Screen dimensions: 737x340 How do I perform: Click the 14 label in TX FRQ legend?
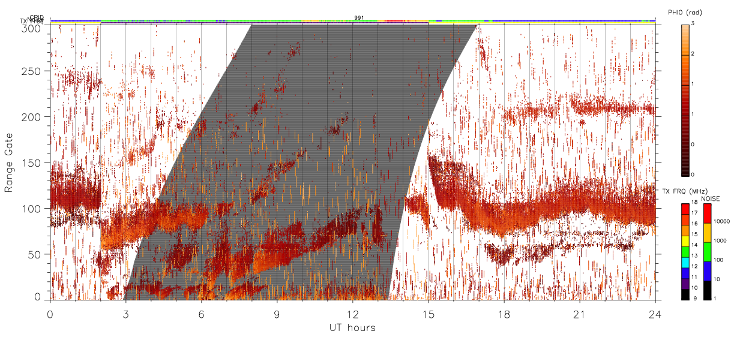(695, 246)
